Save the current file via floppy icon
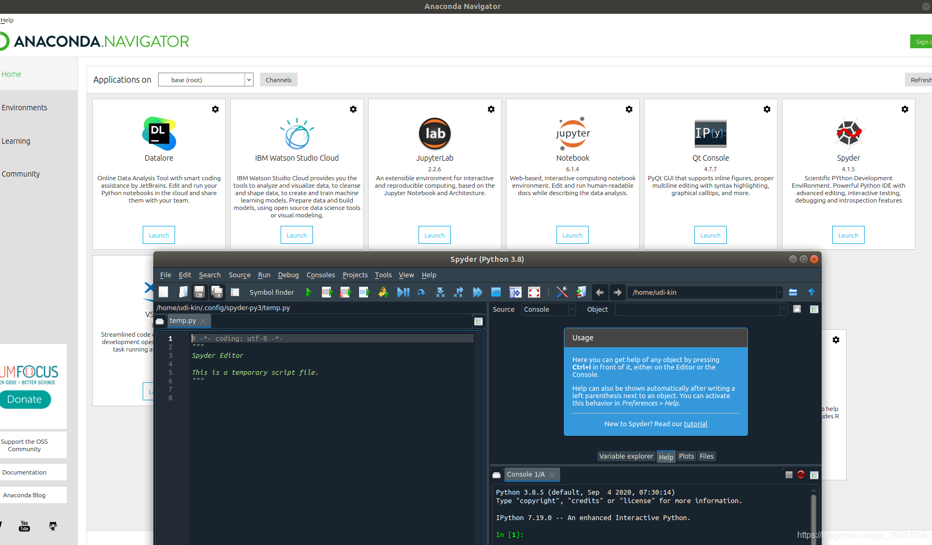 pyautogui.click(x=199, y=292)
